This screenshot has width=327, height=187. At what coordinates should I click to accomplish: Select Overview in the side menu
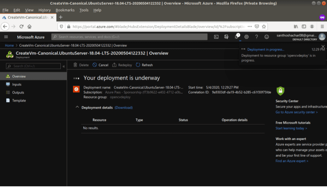(33, 76)
